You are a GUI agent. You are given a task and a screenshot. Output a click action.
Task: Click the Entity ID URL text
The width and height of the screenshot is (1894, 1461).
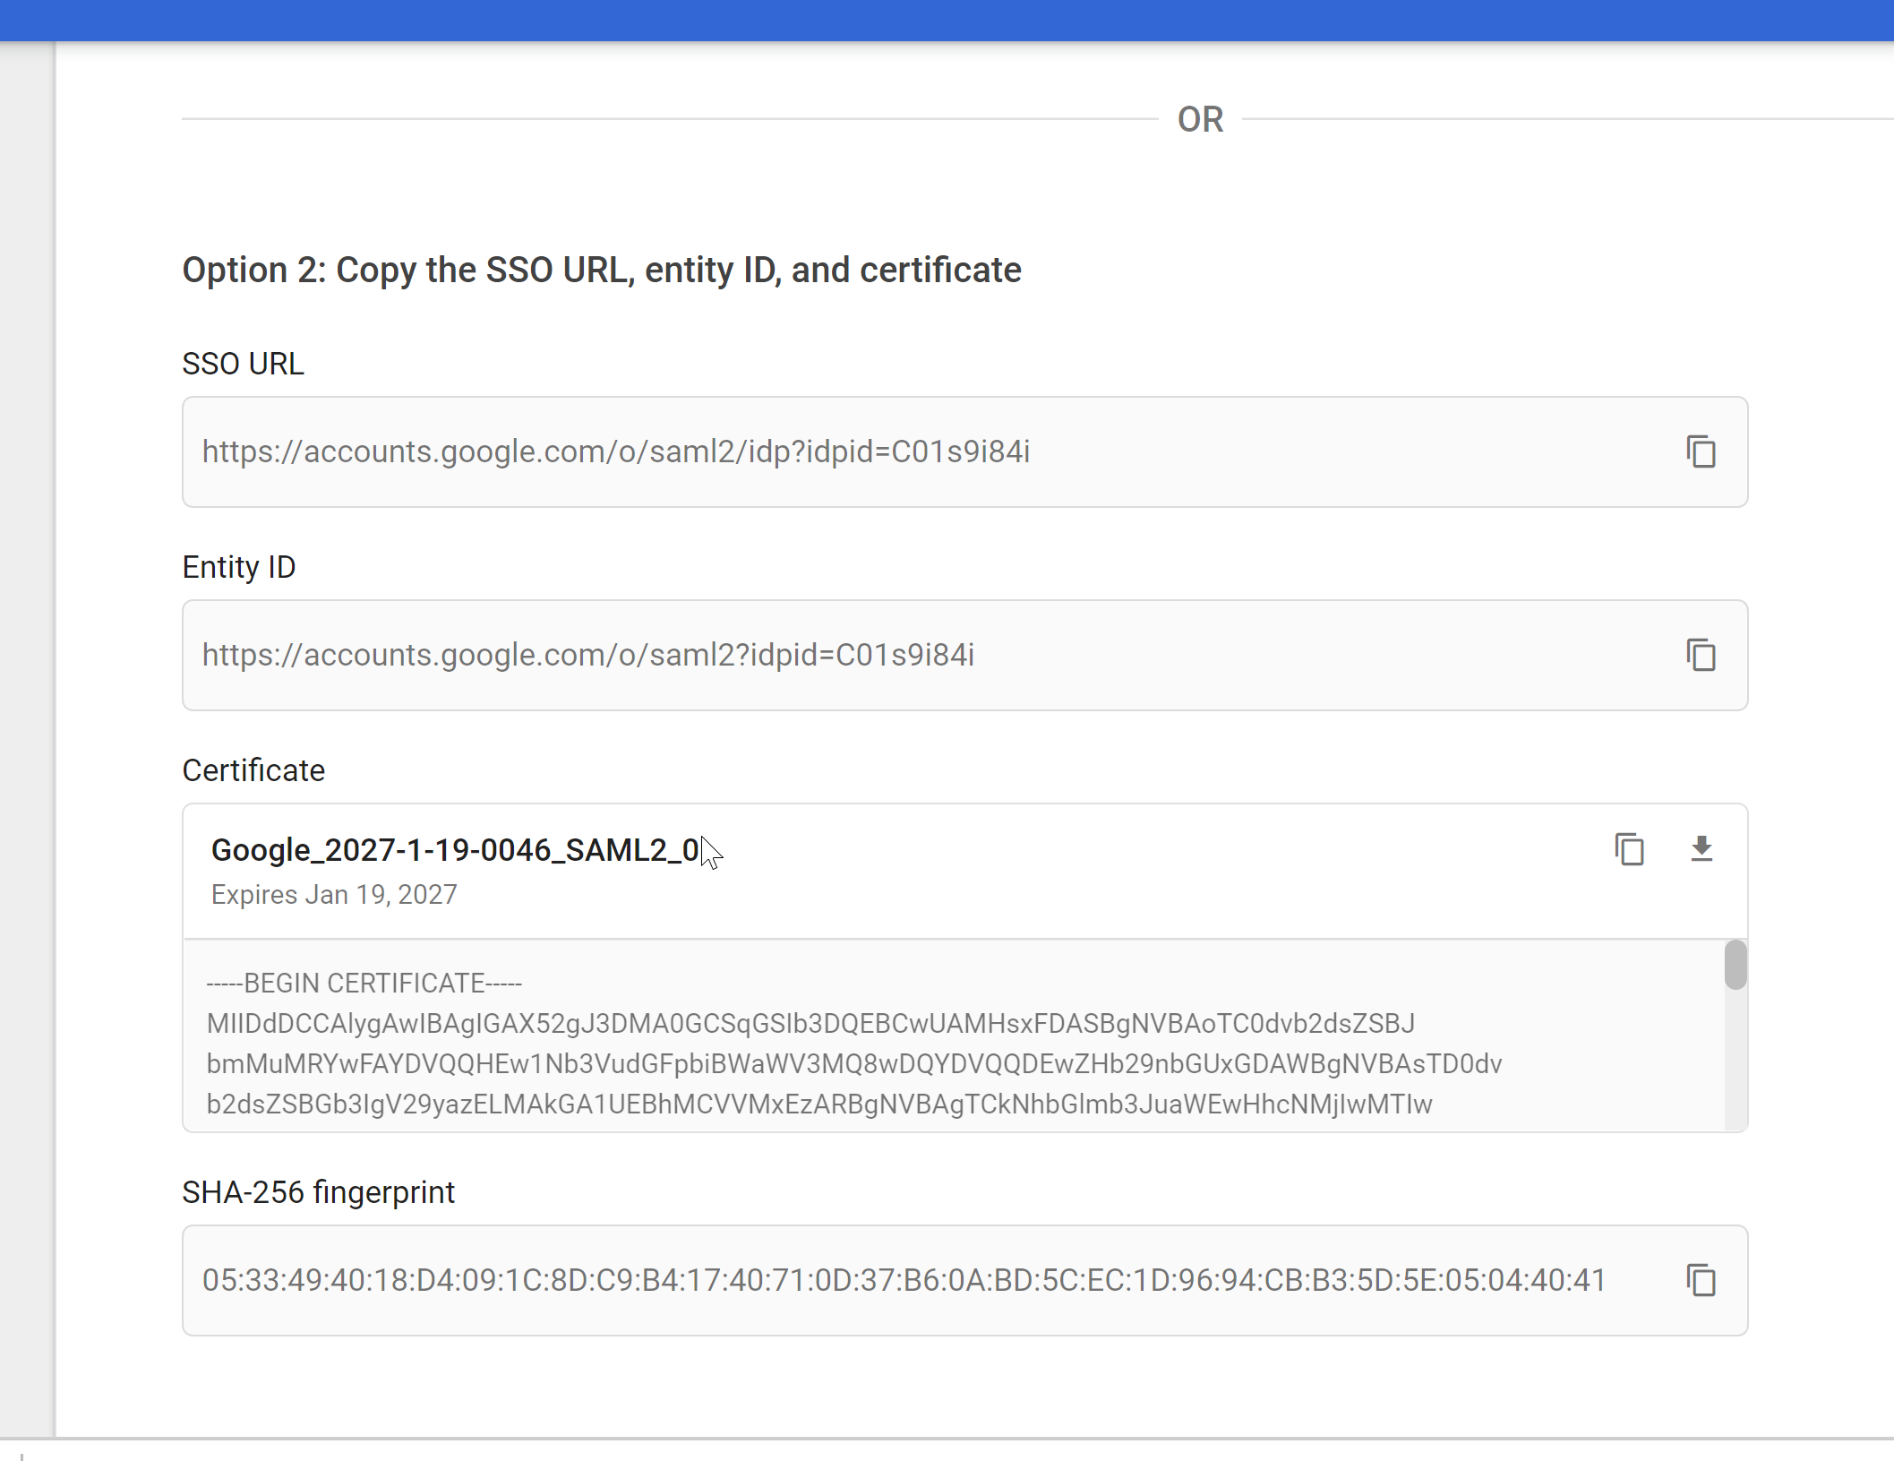pos(587,656)
